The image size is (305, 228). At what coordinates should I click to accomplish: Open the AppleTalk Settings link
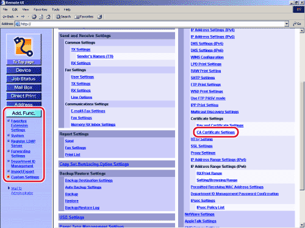click(x=201, y=221)
